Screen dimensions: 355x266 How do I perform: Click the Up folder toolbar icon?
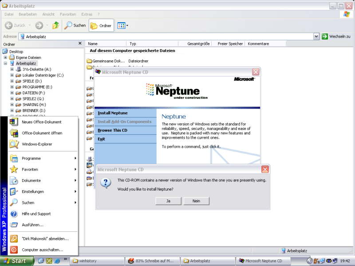pos(56,25)
